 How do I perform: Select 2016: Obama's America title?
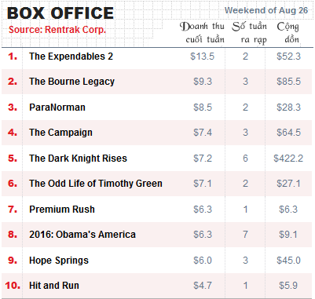[82, 235]
